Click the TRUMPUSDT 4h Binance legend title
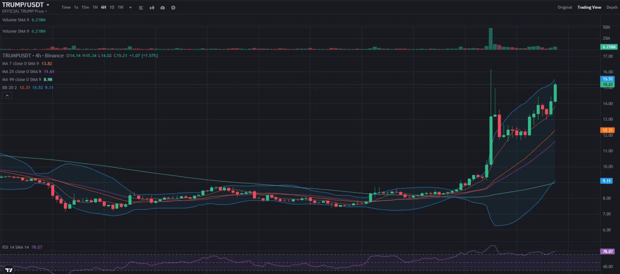 click(32, 56)
